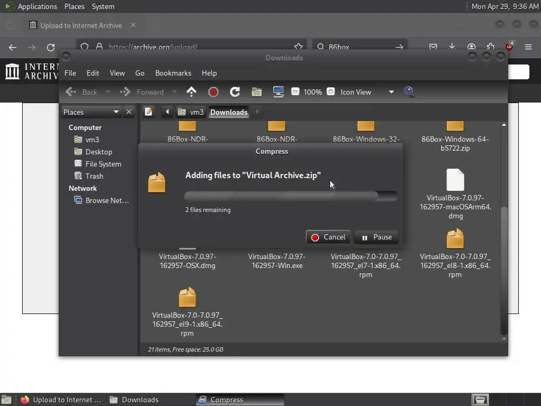Select VirtualBox el8-1.x86_64.rpm package icon

tap(455, 238)
